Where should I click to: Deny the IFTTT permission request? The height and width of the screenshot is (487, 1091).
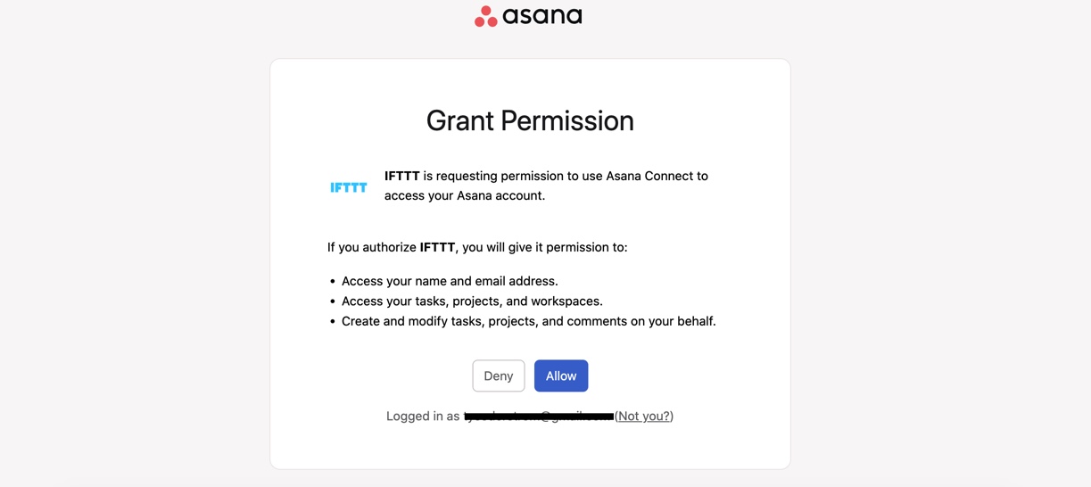point(499,376)
